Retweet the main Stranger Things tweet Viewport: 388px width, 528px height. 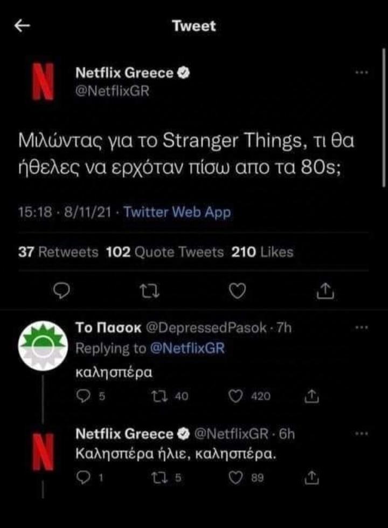point(150,291)
